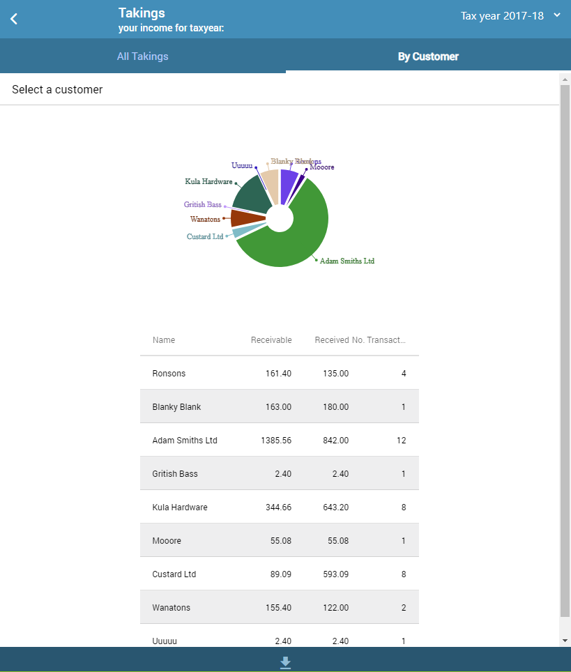Click the scrollbar down arrow
571x672 pixels.
tap(565, 641)
